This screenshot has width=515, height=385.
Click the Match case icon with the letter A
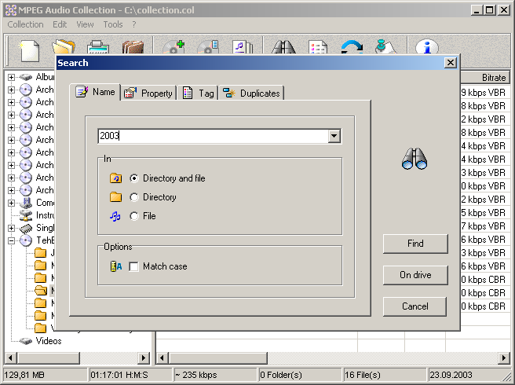point(116,266)
